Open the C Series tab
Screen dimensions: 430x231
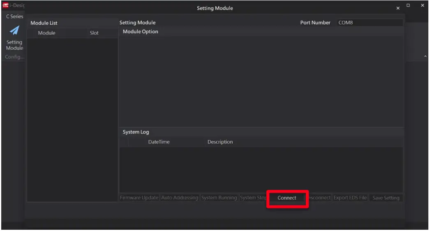14,16
